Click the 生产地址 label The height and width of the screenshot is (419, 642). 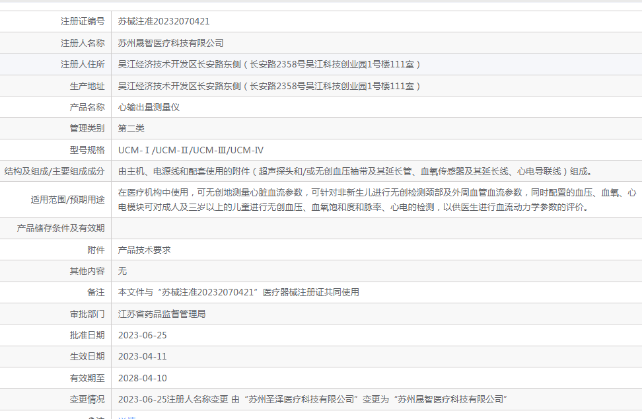[x=87, y=86]
